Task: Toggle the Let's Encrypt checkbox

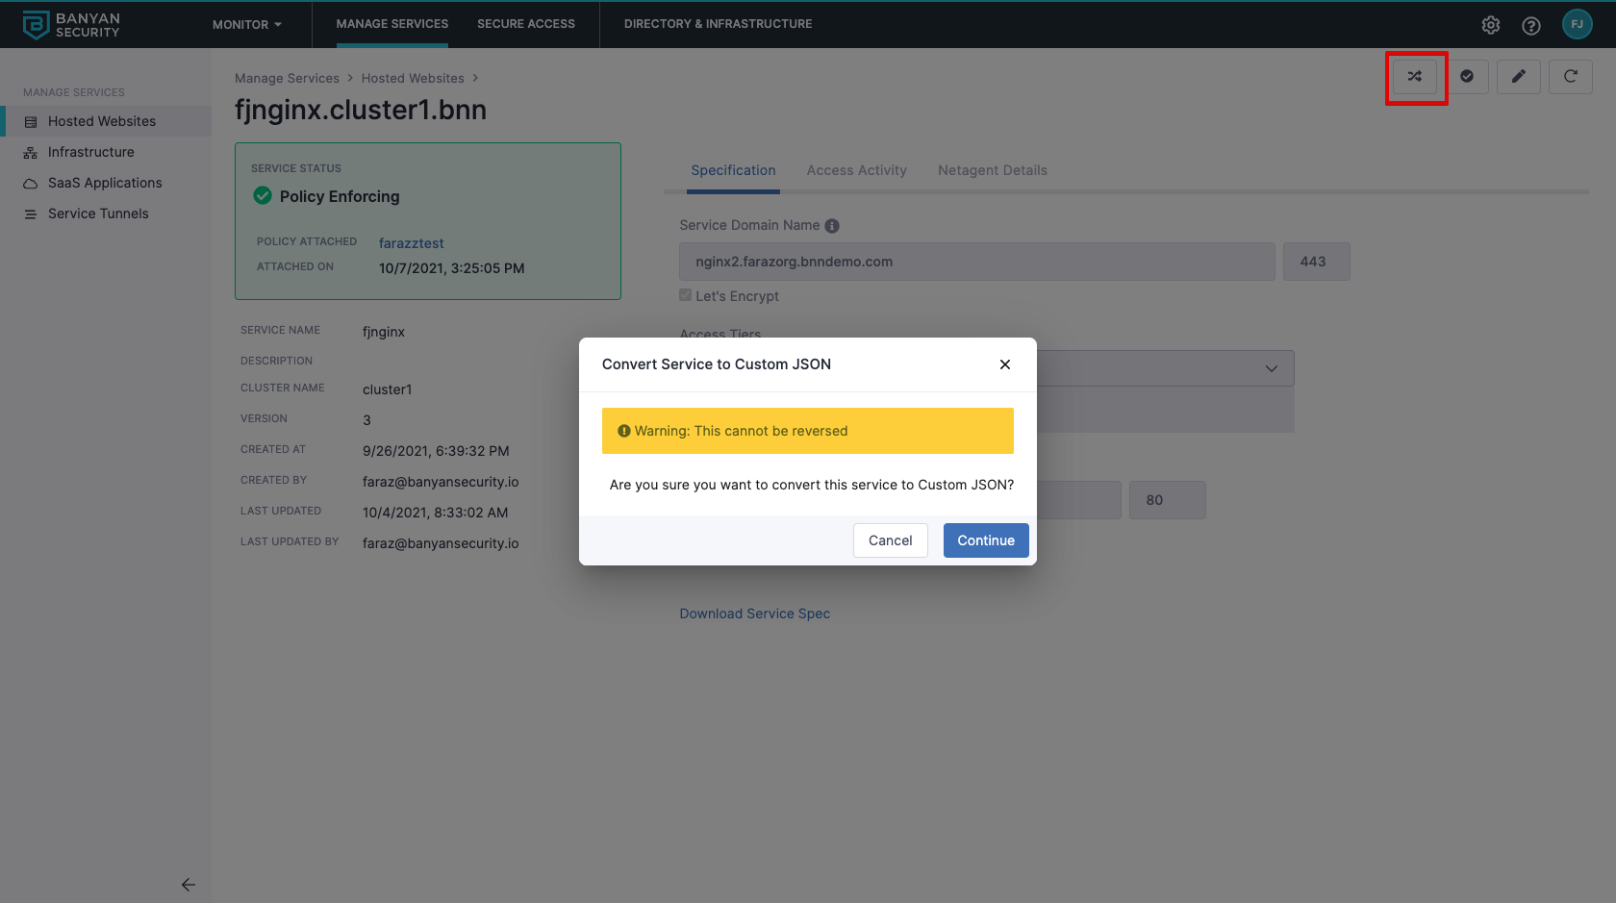Action: click(686, 295)
